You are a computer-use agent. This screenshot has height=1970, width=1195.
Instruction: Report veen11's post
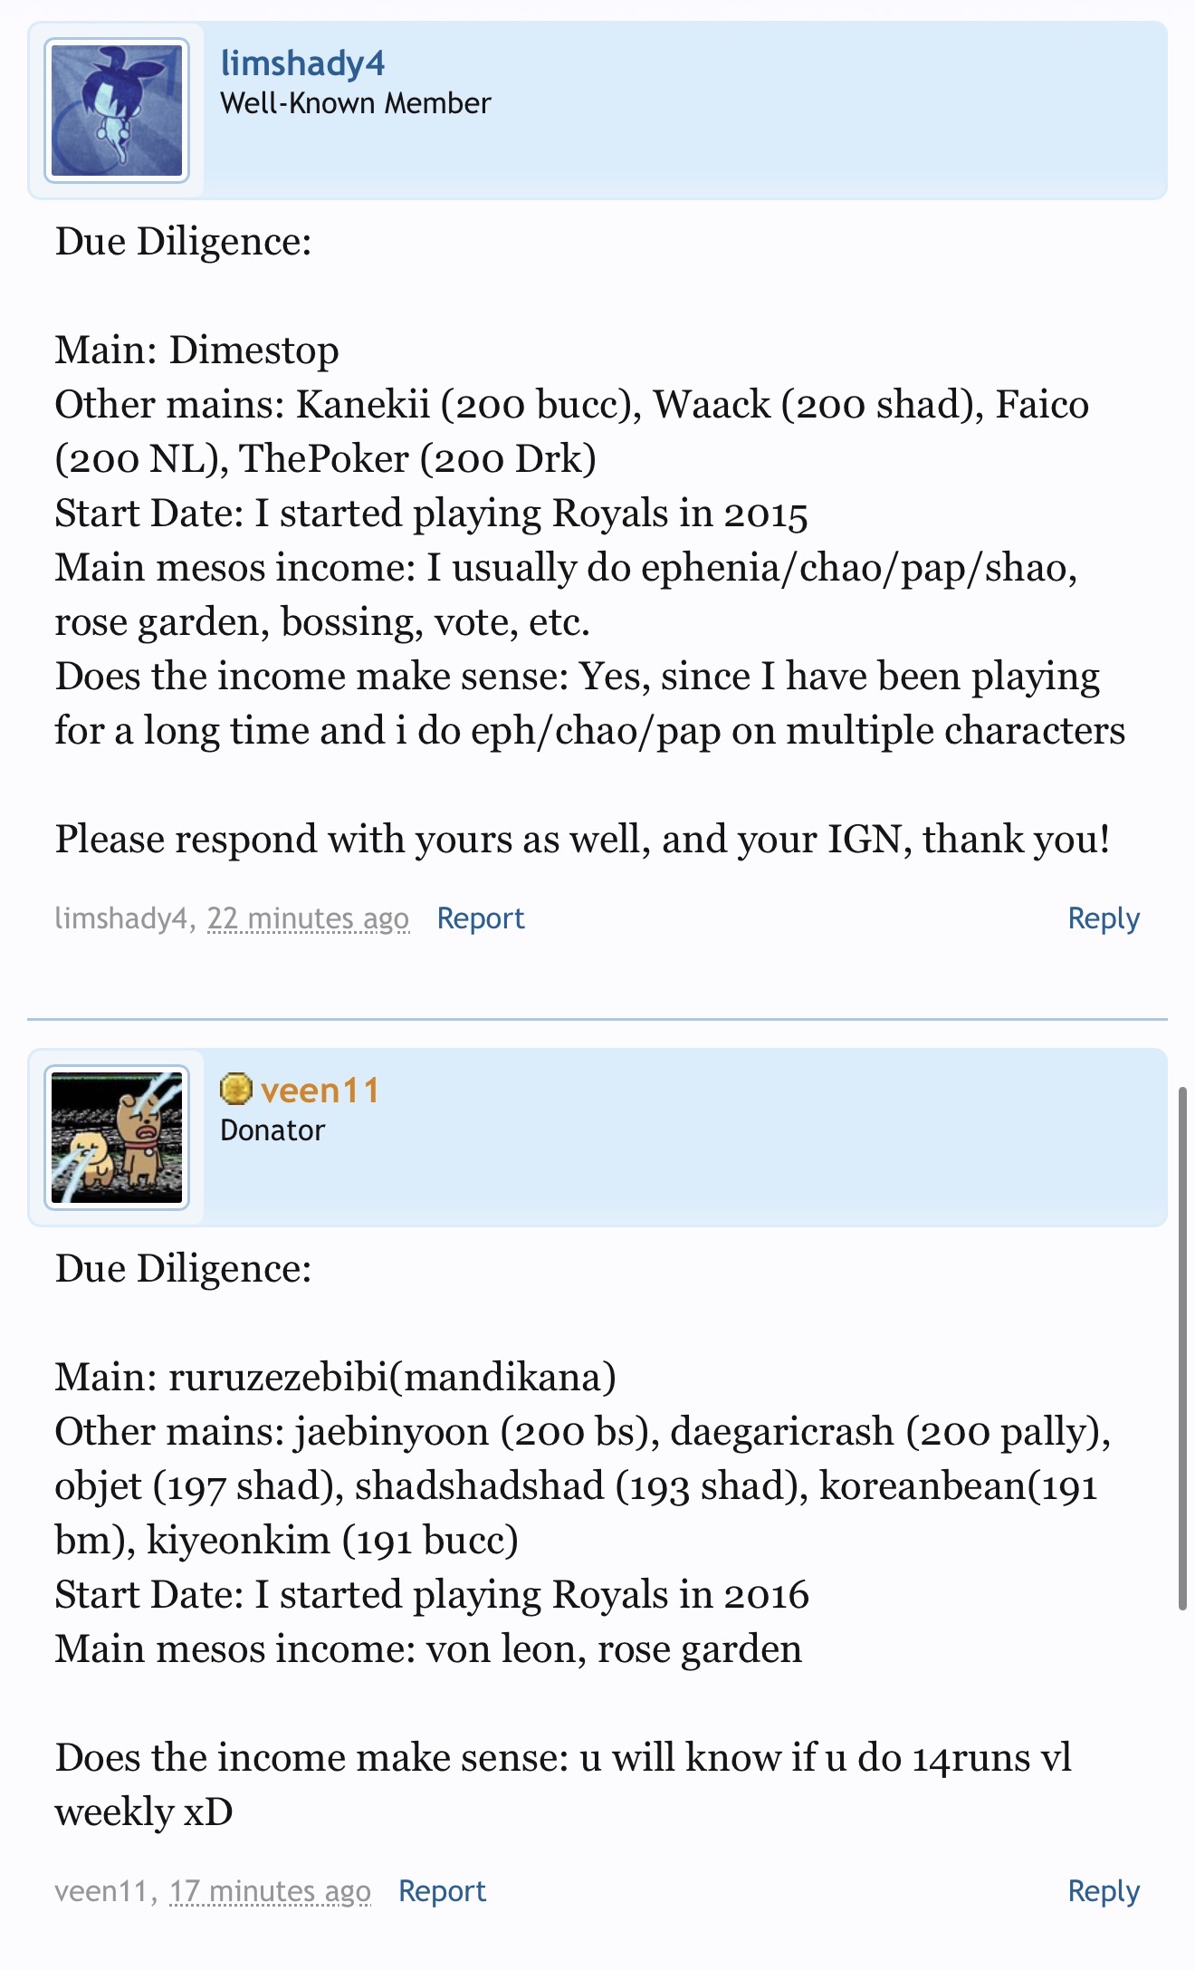(442, 1891)
